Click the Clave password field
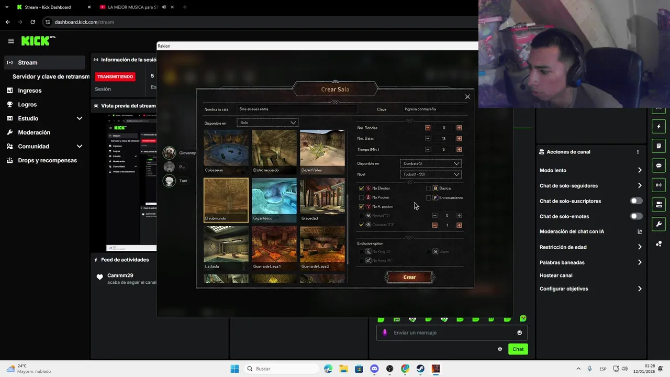Viewport: 670px width, 377px height. [433, 109]
